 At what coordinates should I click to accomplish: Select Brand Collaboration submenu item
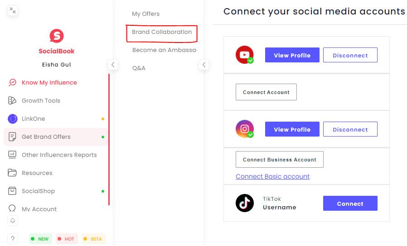coord(162,32)
